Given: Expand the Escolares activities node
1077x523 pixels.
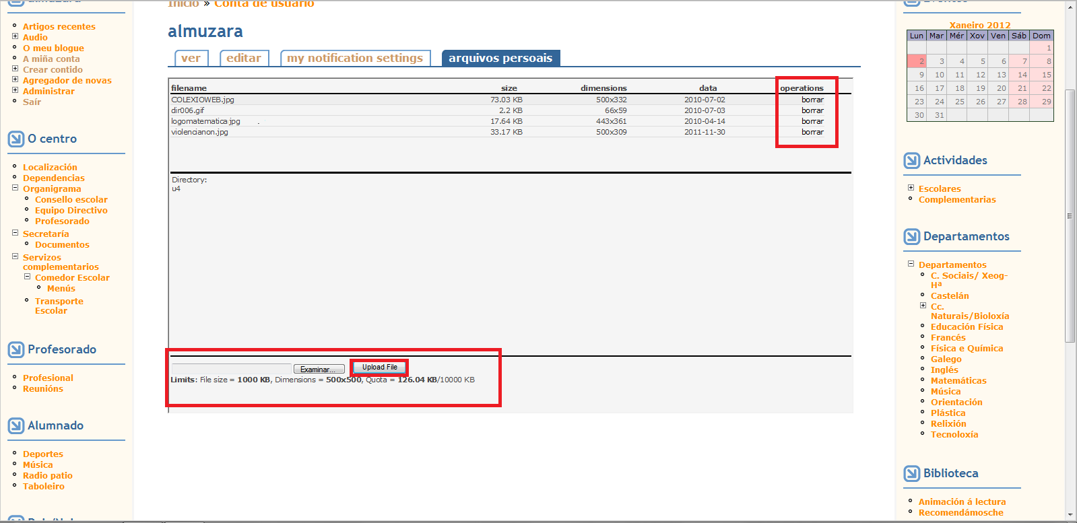Looking at the screenshot, I should [x=911, y=188].
